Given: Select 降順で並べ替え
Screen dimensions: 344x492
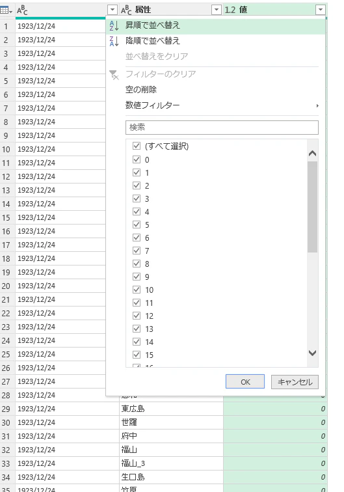Looking at the screenshot, I should tap(215, 41).
